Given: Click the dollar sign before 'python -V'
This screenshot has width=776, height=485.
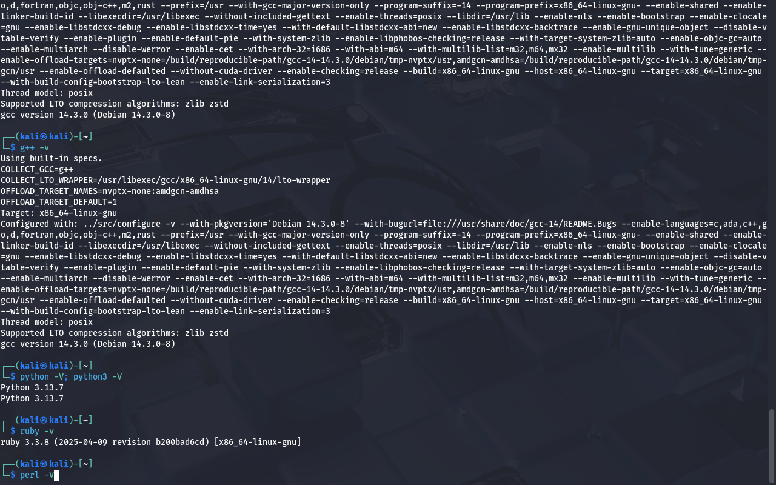Looking at the screenshot, I should click(13, 376).
